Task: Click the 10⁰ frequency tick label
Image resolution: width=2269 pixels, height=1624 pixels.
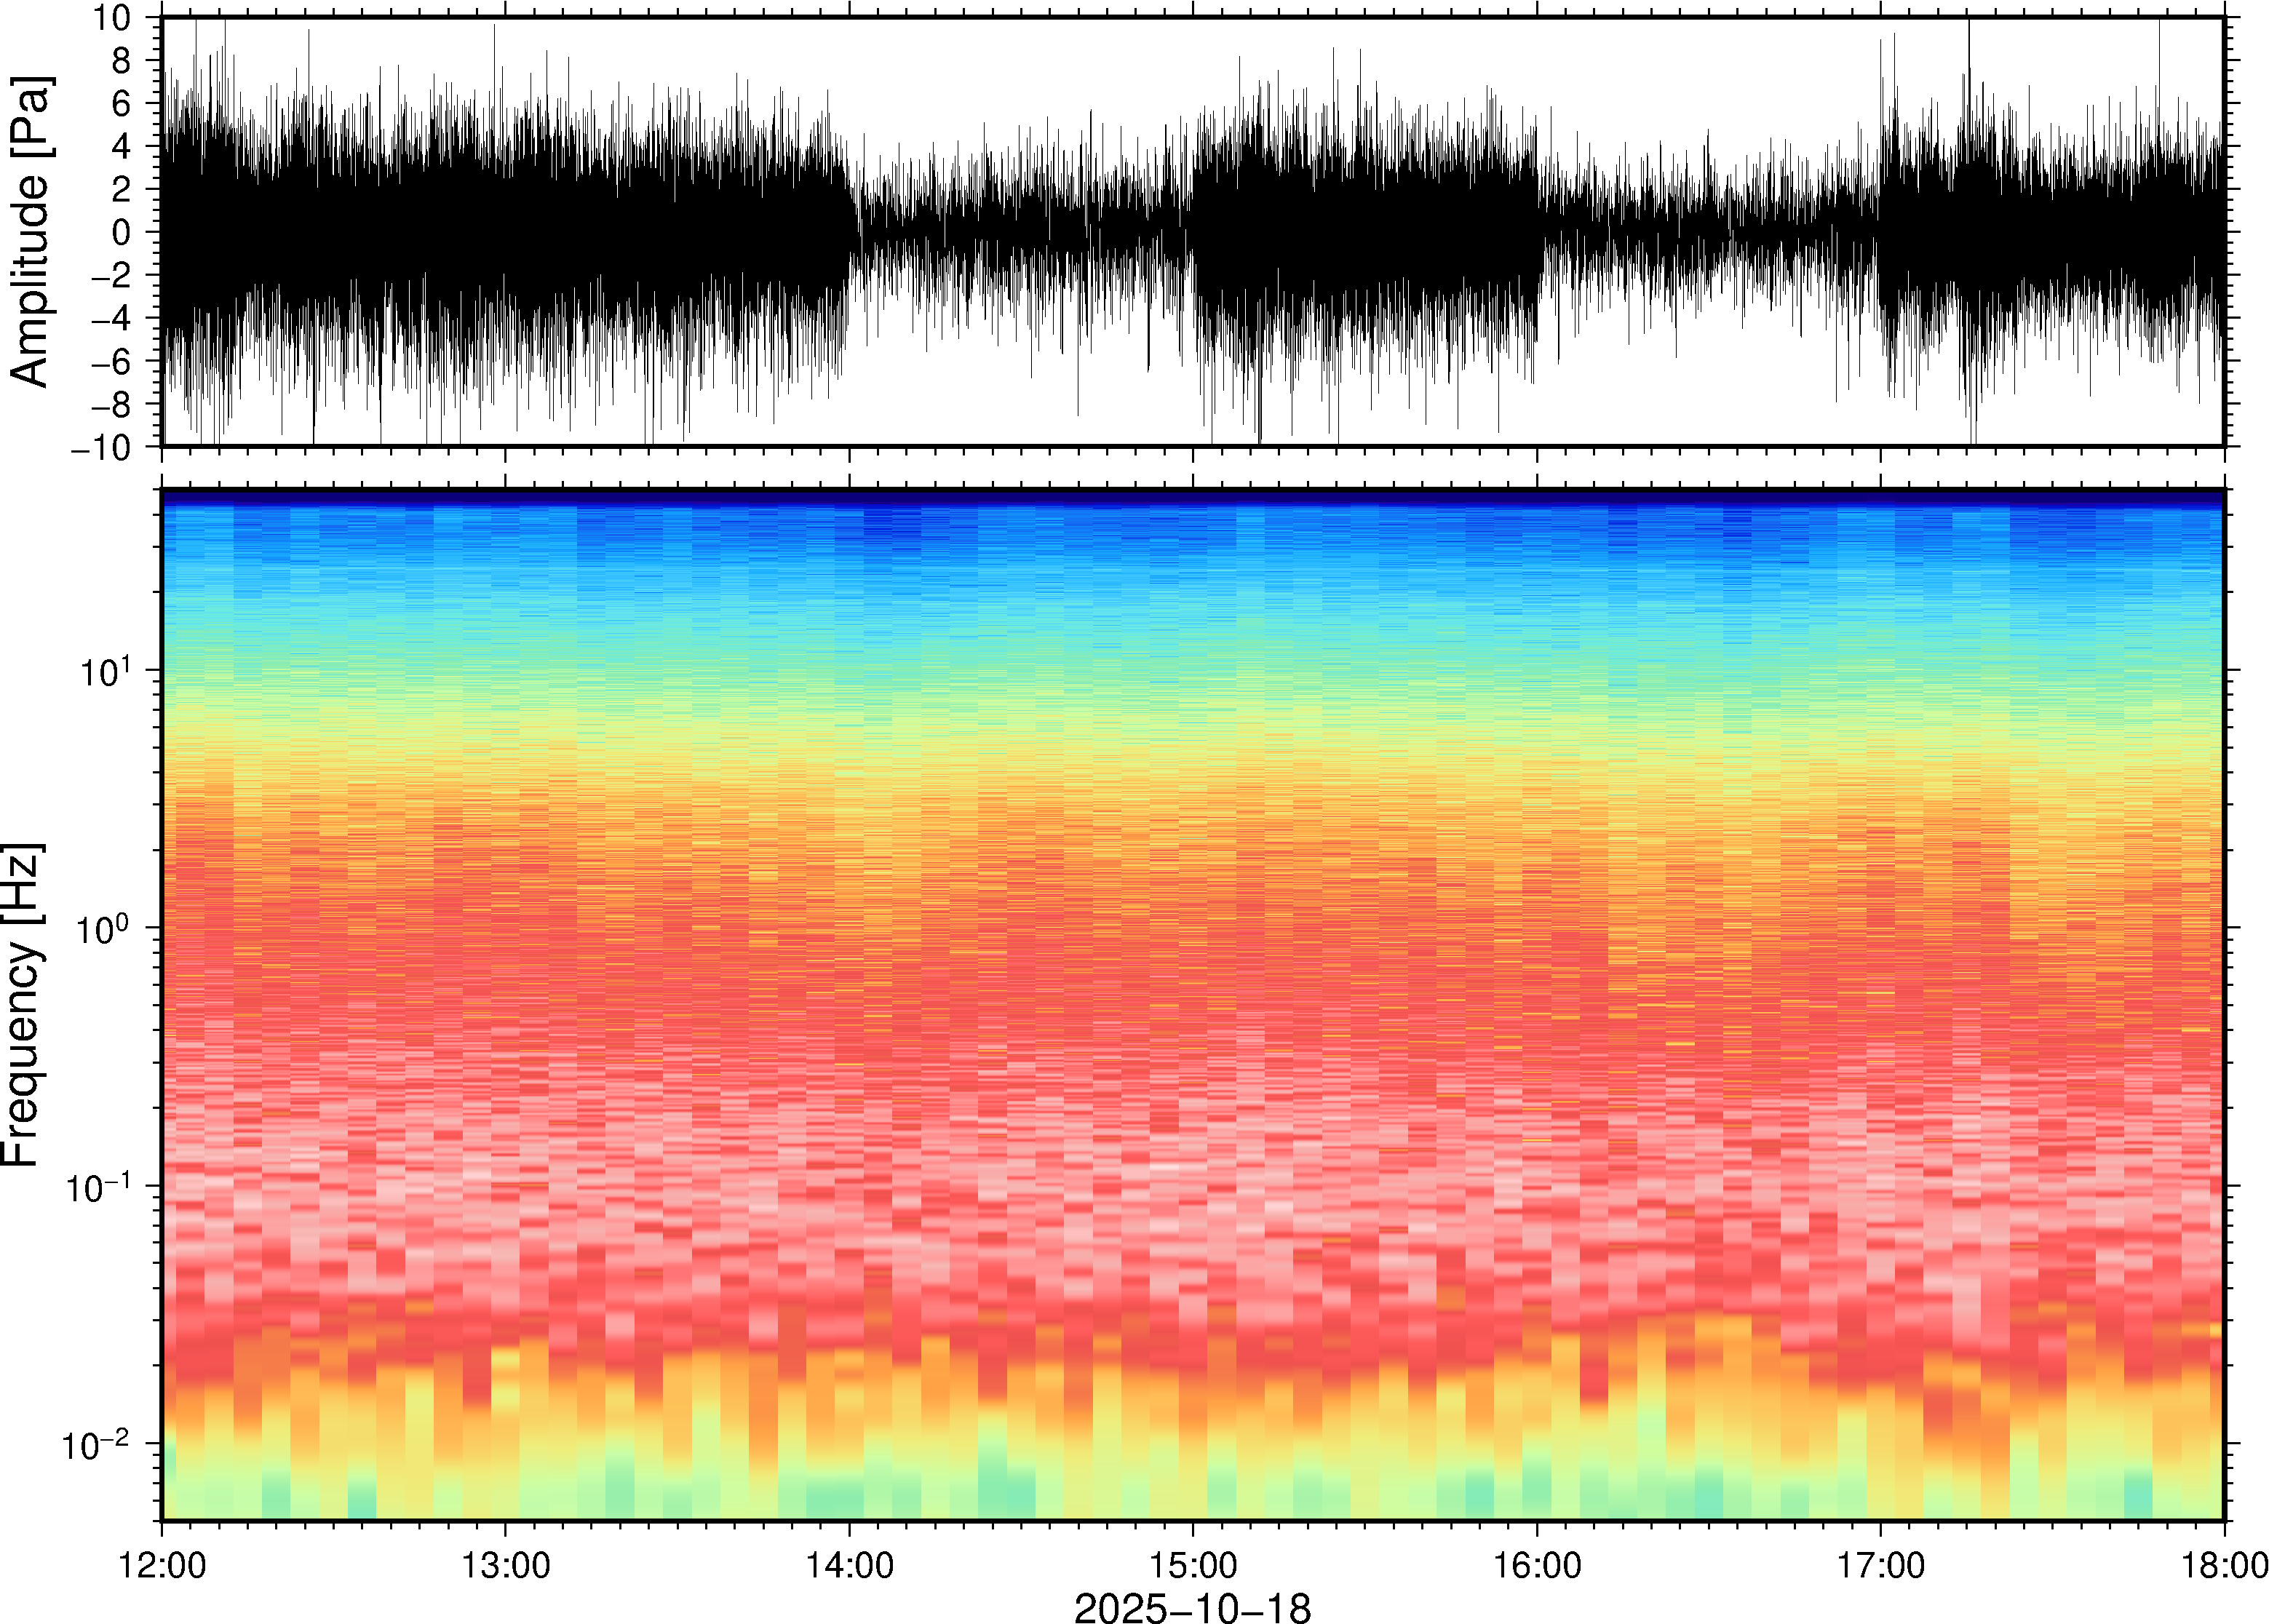Action: (104, 929)
